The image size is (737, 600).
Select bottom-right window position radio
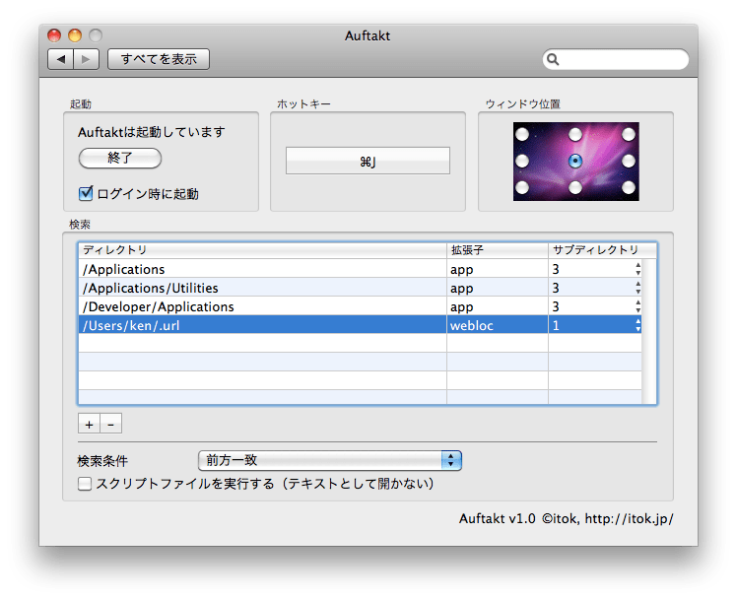629,188
